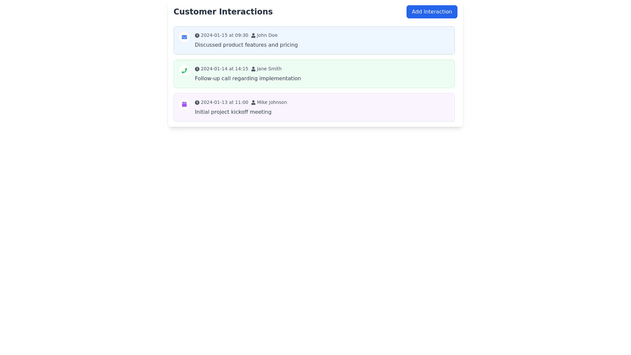Click the person icon next to Jane Smith

pyautogui.click(x=253, y=69)
